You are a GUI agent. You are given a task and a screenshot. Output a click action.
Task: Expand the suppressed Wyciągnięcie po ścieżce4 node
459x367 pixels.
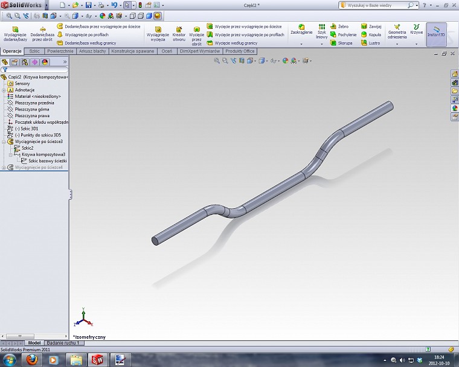4,168
